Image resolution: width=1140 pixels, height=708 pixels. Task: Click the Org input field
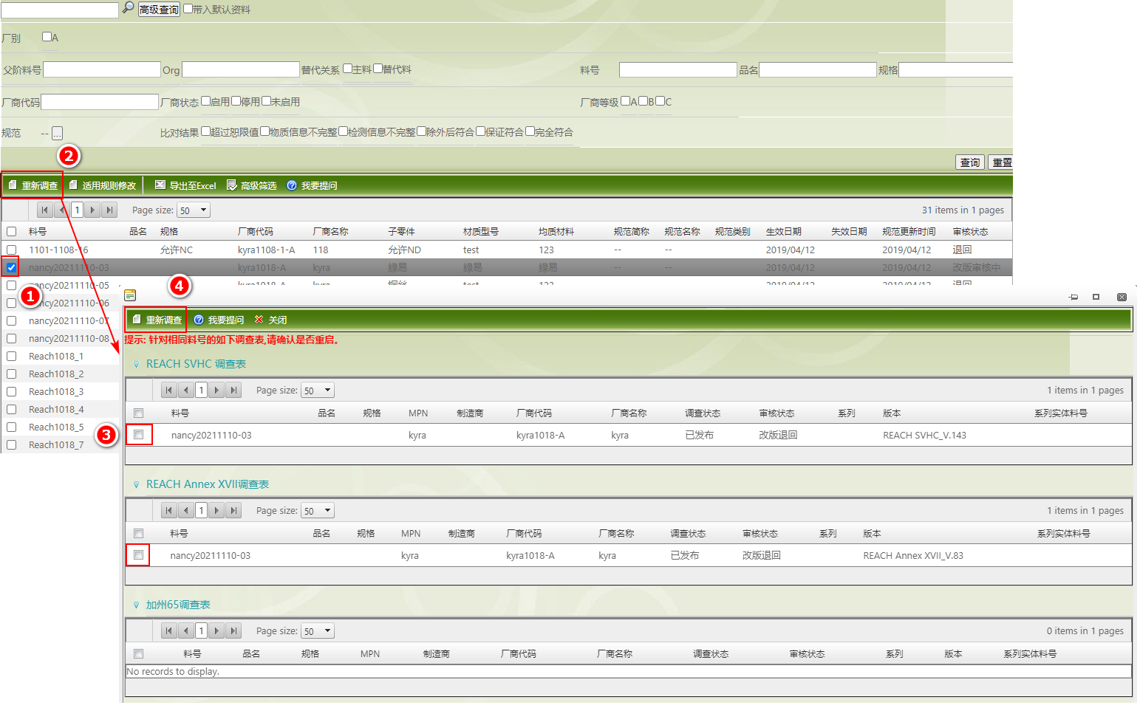click(x=241, y=70)
